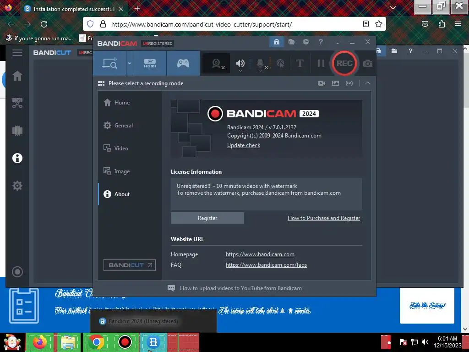Open the Firefox Pocket save icon
The height and width of the screenshot is (352, 469).
click(425, 24)
